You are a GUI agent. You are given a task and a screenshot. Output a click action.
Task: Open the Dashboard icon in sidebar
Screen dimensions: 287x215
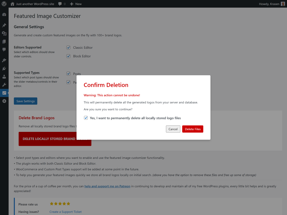coord(4,15)
